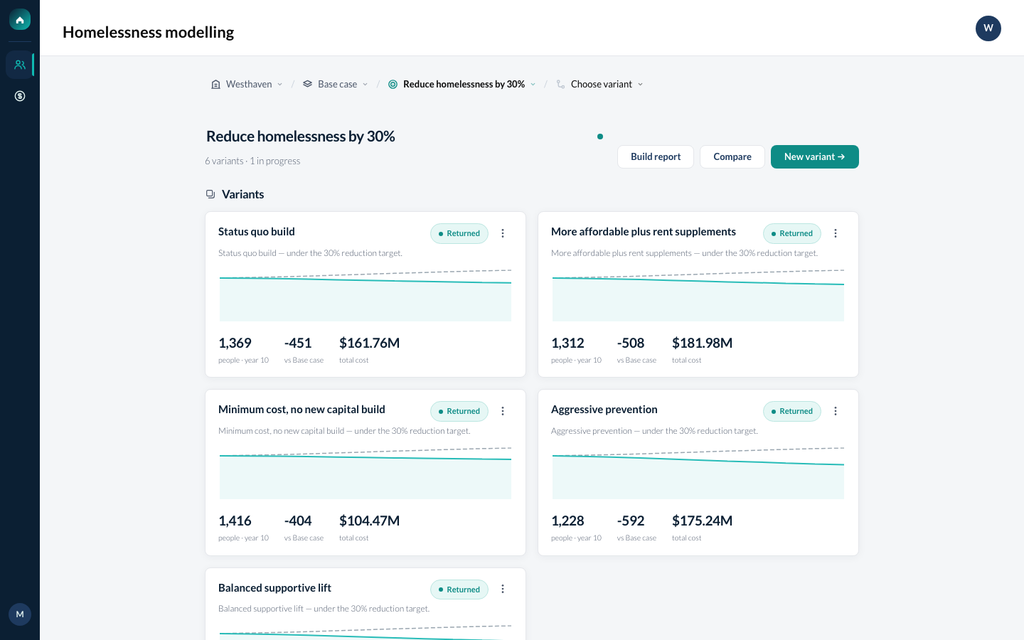Click the M avatar at sidebar bottom
Screen dimensions: 1024x640
(20, 614)
